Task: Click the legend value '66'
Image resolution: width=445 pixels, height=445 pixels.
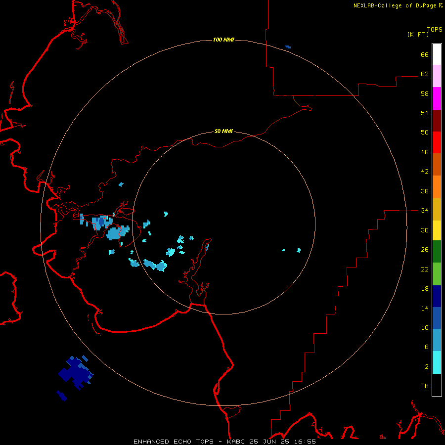Action: pos(425,54)
